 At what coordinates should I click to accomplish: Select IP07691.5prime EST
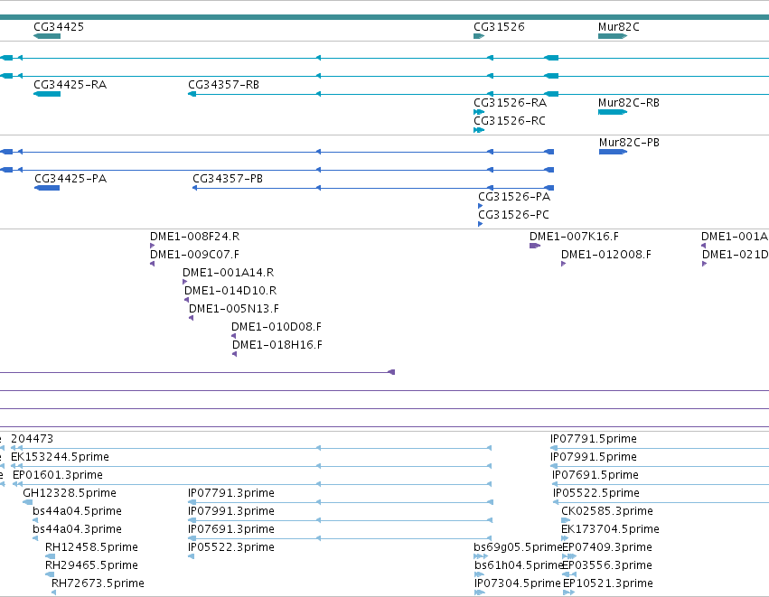point(596,475)
